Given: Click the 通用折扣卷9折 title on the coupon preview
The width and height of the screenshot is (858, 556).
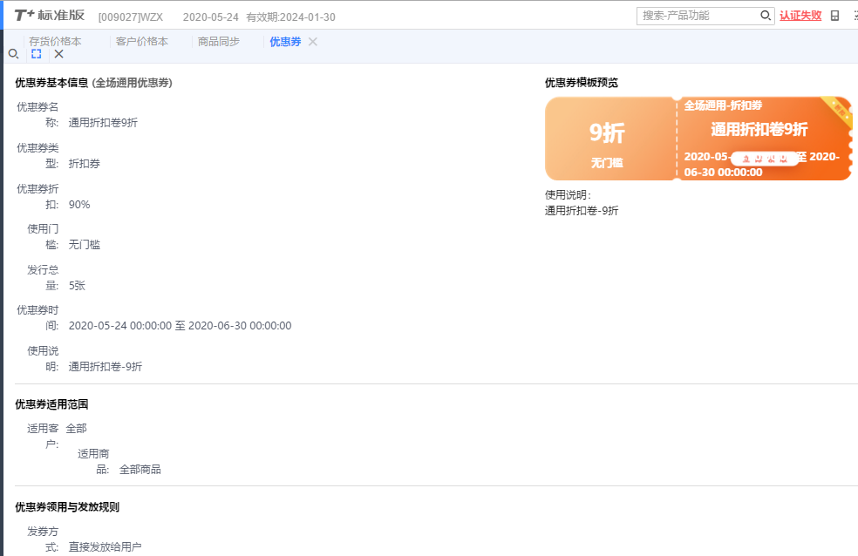Looking at the screenshot, I should click(759, 129).
